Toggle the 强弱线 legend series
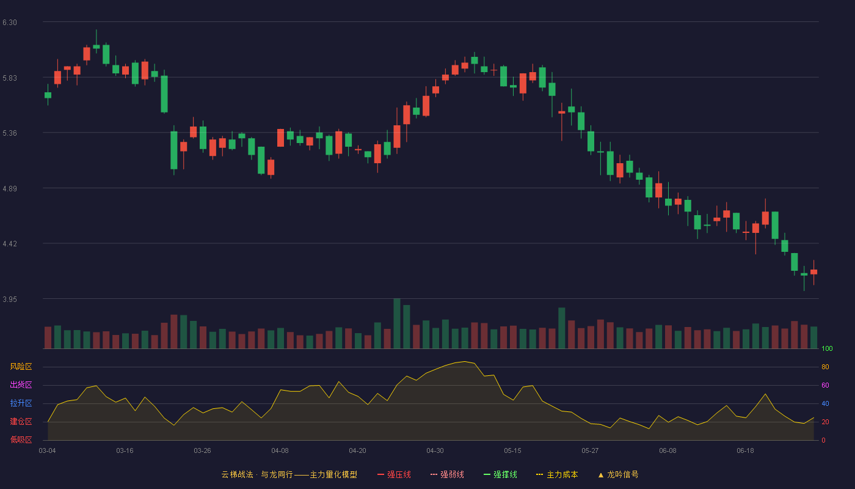 click(447, 474)
